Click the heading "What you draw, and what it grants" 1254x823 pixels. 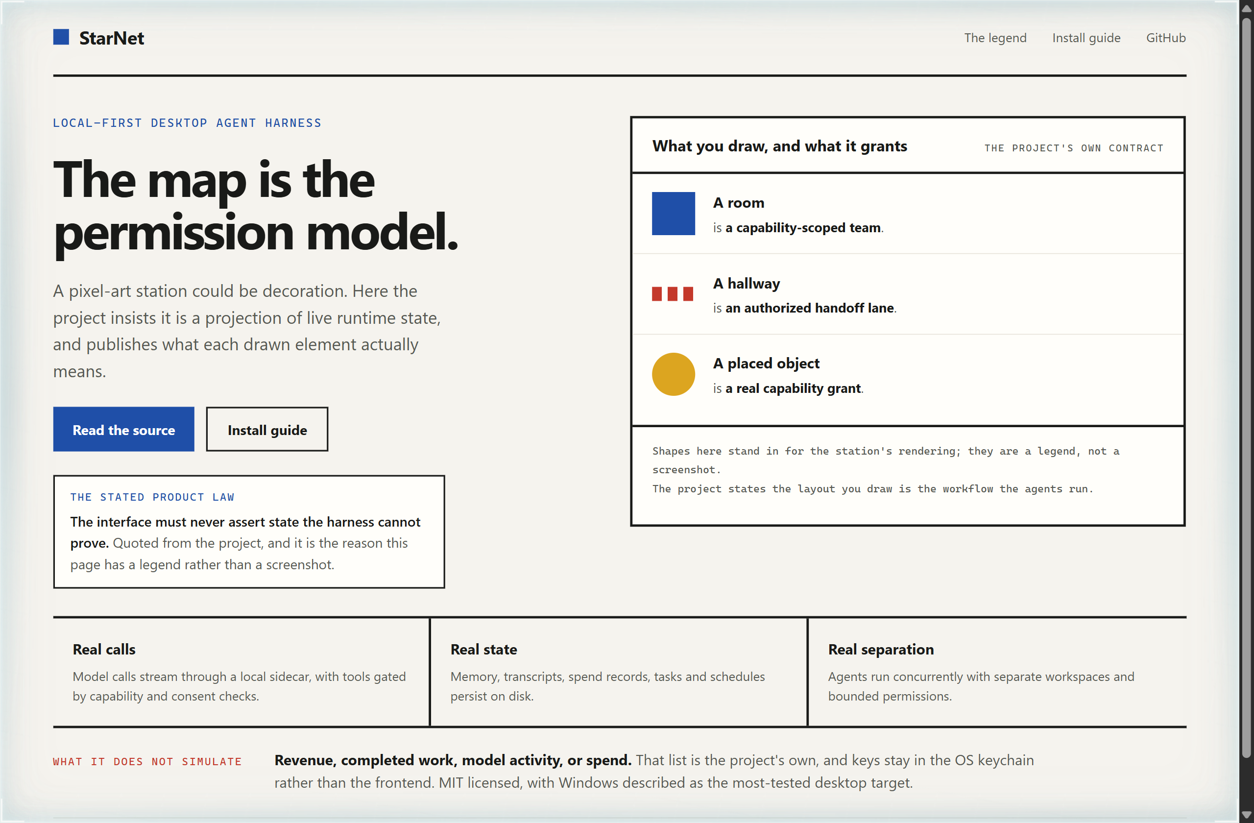pos(779,146)
